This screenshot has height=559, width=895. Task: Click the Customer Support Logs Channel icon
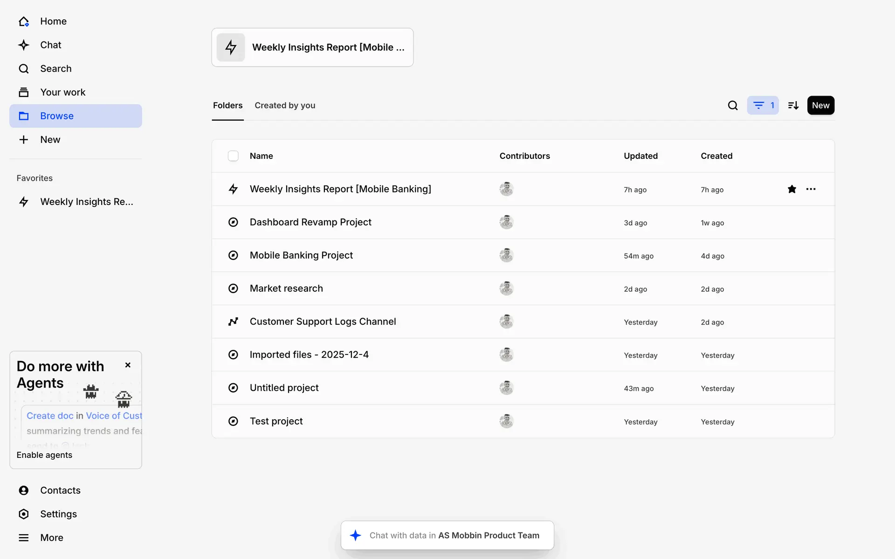(233, 321)
